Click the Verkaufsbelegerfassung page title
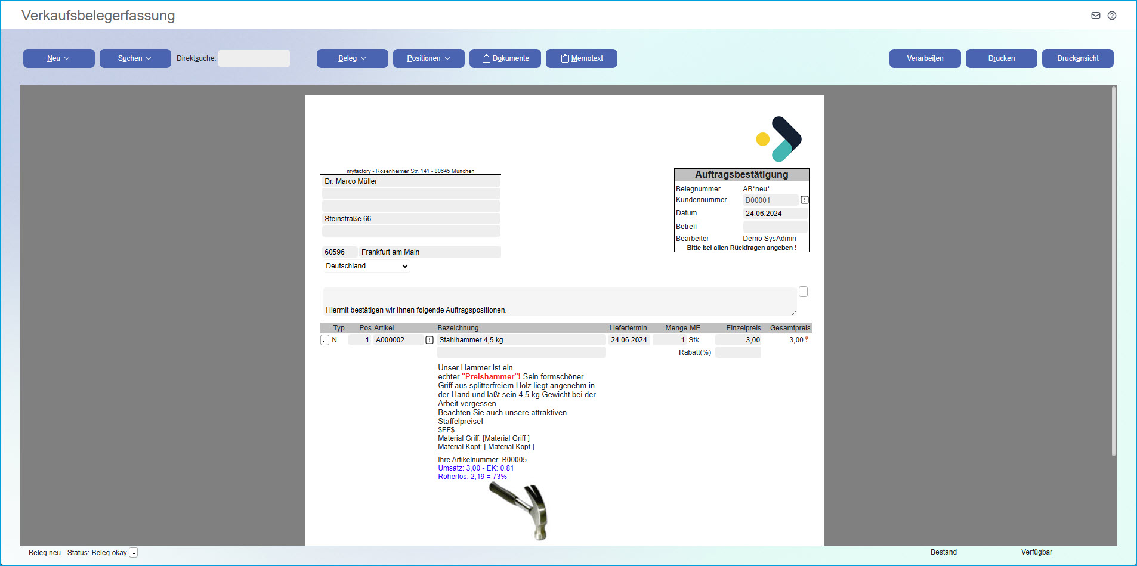 [x=98, y=16]
